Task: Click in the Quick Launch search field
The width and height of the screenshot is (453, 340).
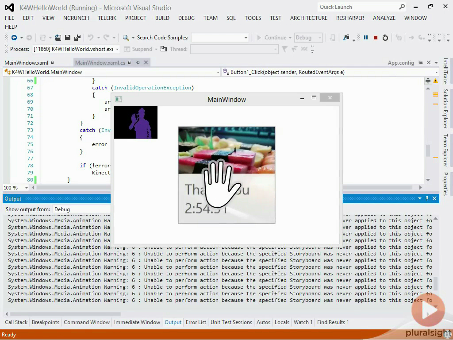Action: 358,7
